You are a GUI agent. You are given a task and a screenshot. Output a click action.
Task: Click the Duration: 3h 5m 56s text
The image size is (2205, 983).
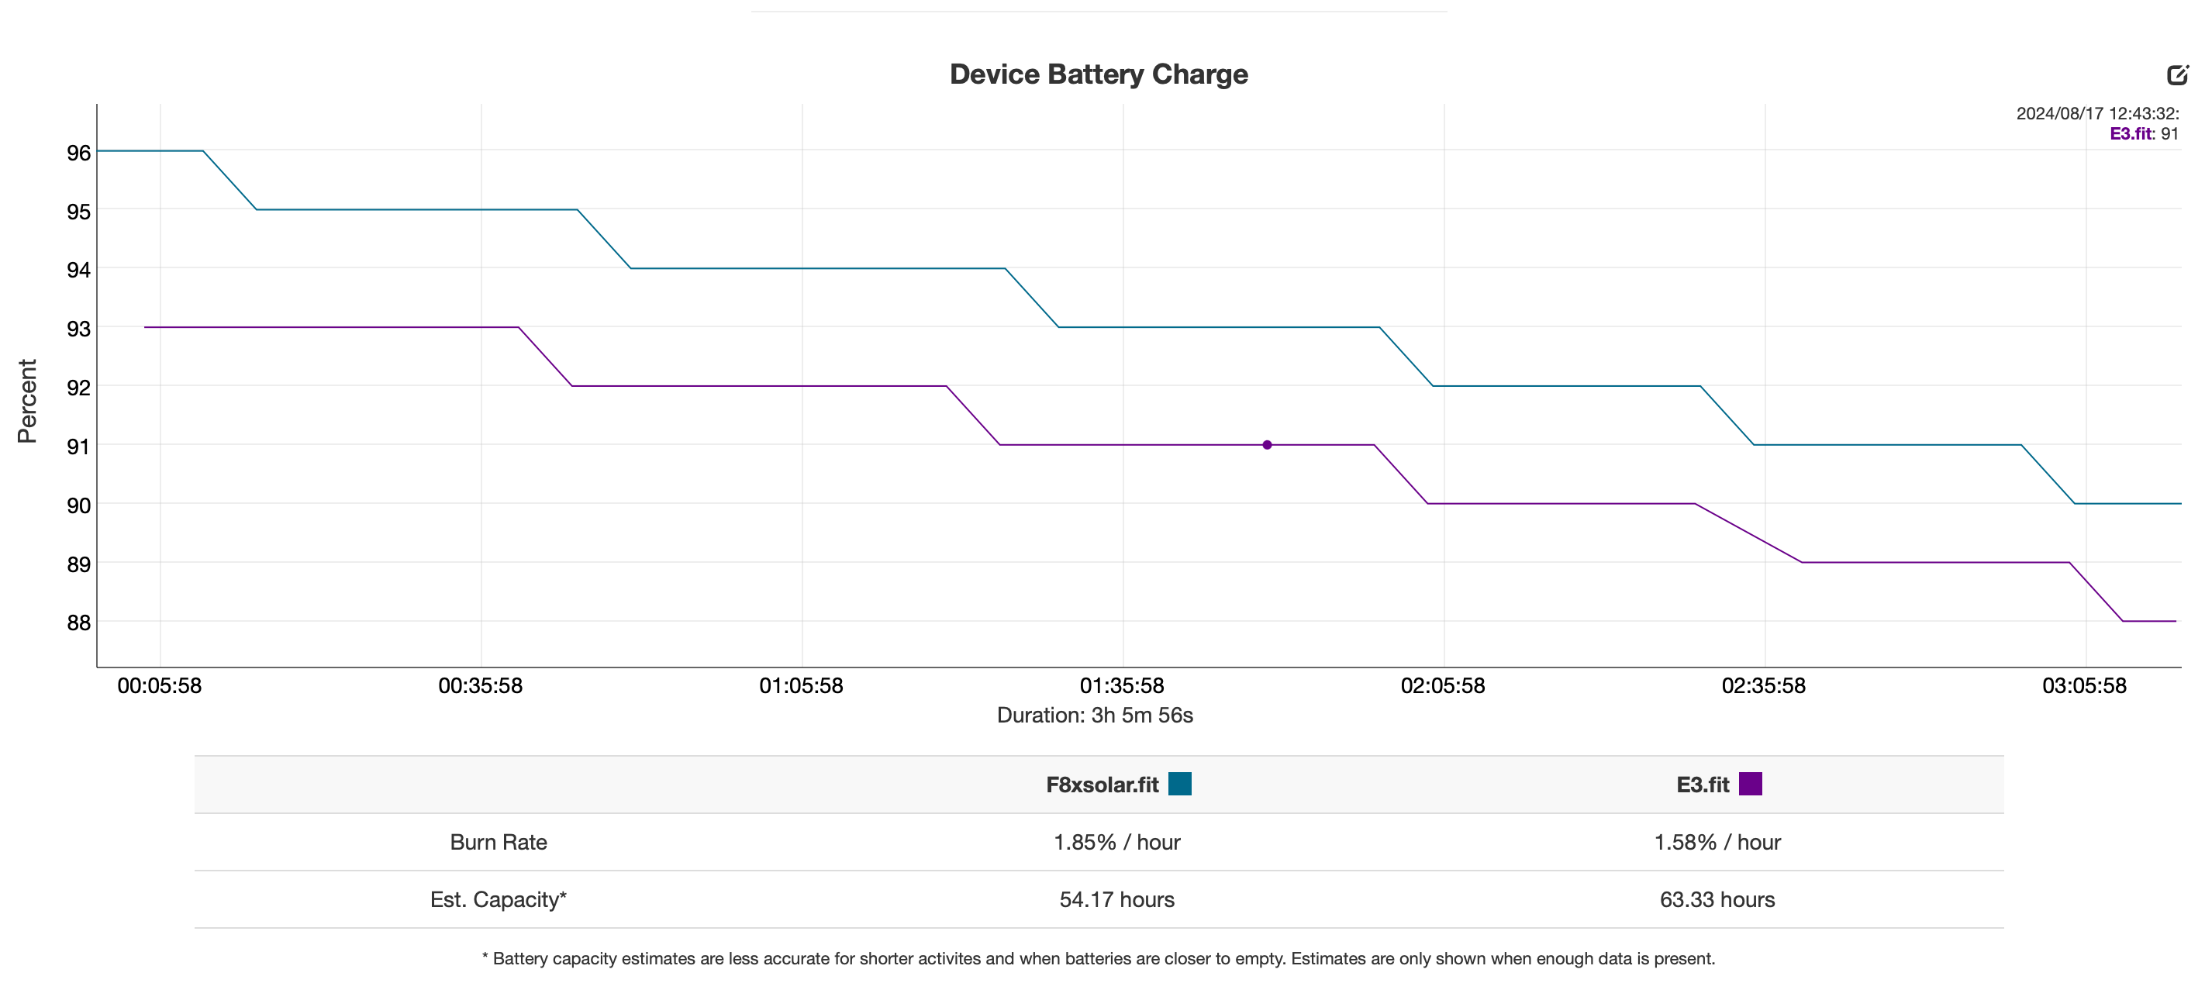pyautogui.click(x=1094, y=716)
